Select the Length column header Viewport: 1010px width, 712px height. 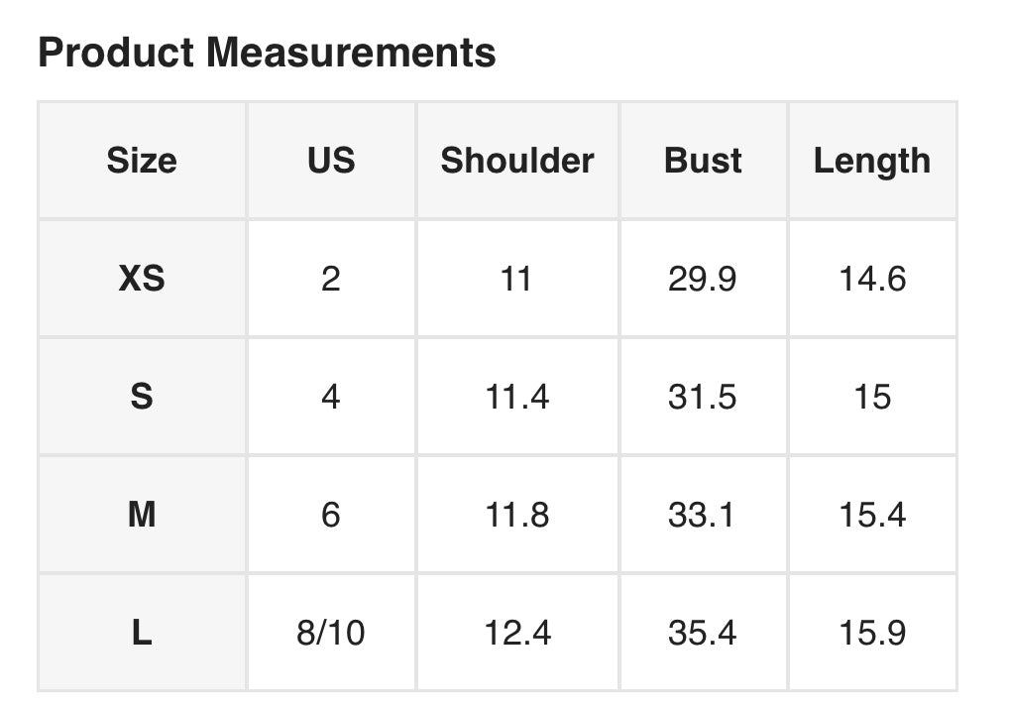coord(872,161)
